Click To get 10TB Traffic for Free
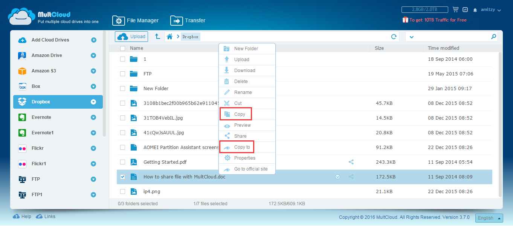Viewport: 513px width, 226px height. tap(438, 20)
